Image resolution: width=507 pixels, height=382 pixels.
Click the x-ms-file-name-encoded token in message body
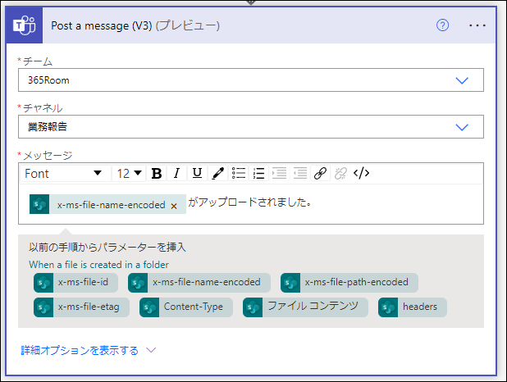[x=107, y=204]
